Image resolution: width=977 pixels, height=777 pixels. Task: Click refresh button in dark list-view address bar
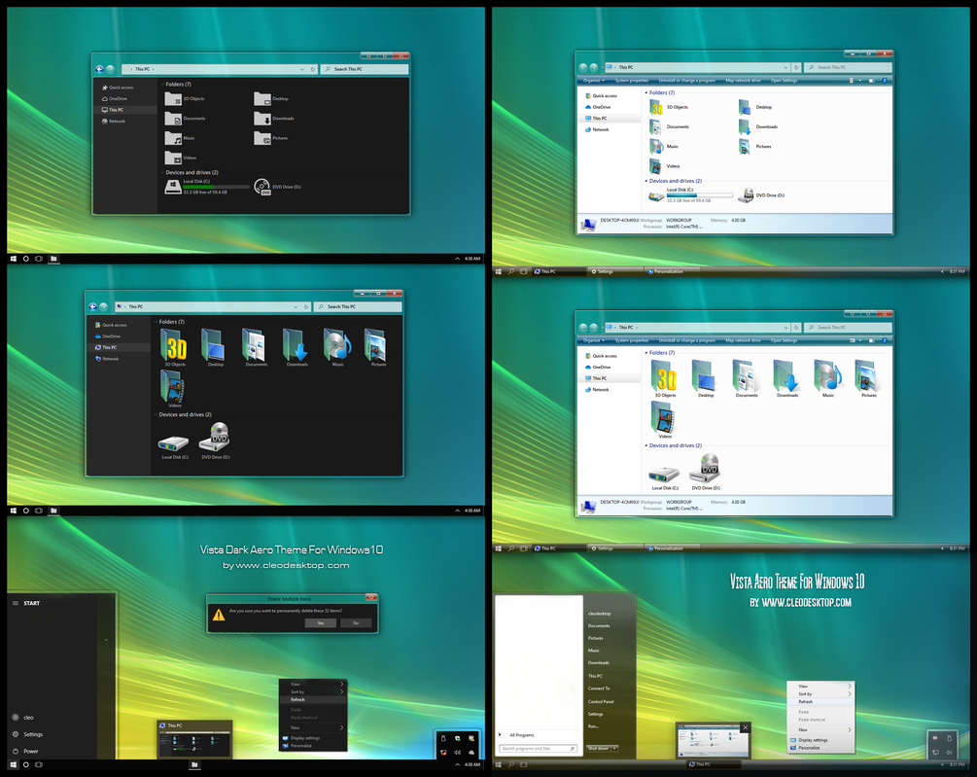pos(313,69)
